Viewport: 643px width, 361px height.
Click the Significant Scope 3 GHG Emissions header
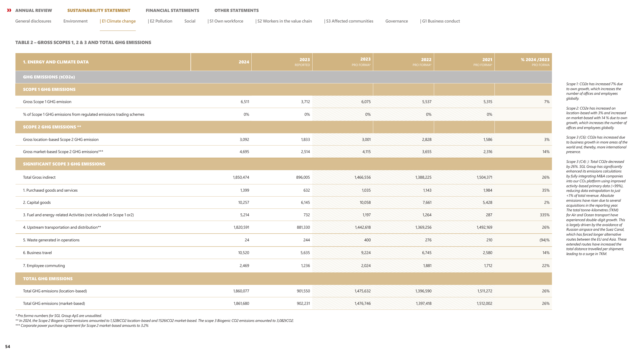coord(64,164)
